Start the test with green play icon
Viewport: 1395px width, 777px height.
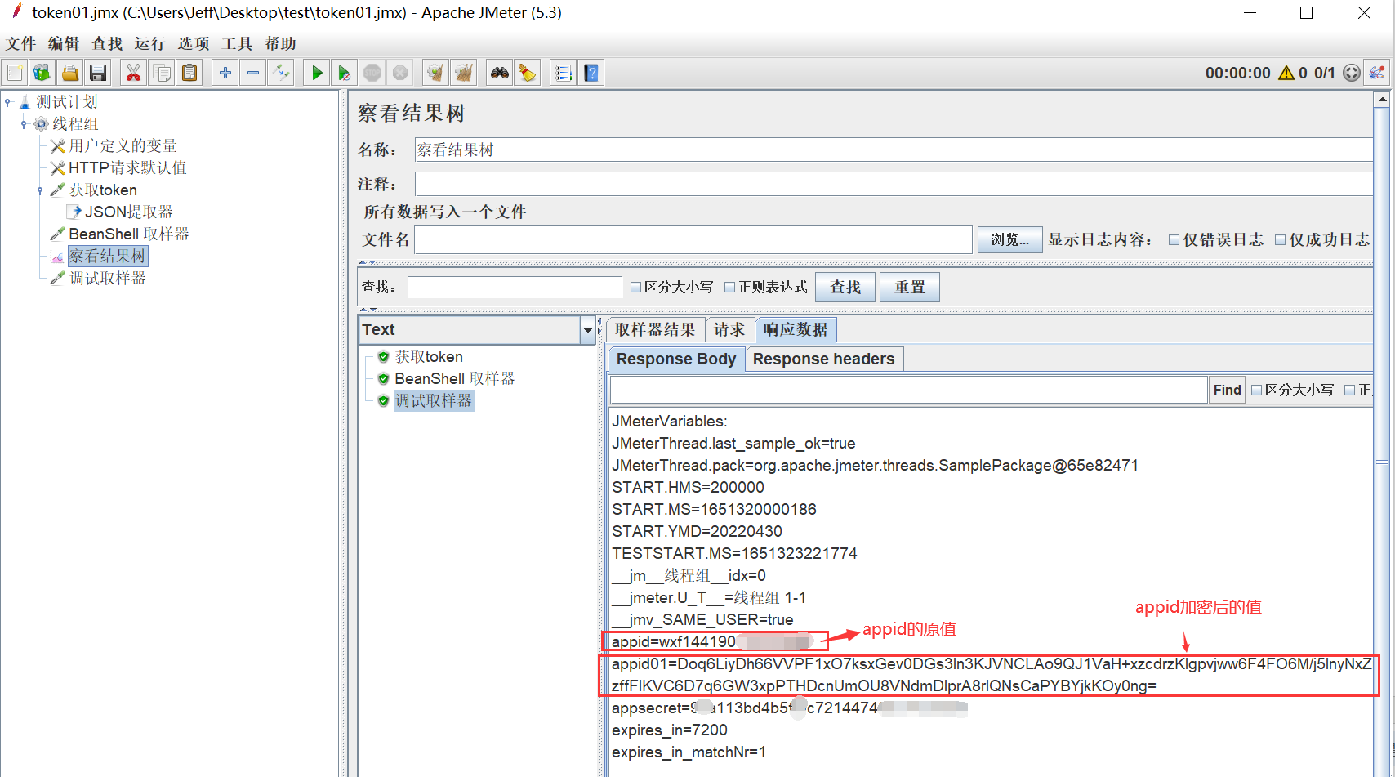tap(317, 74)
